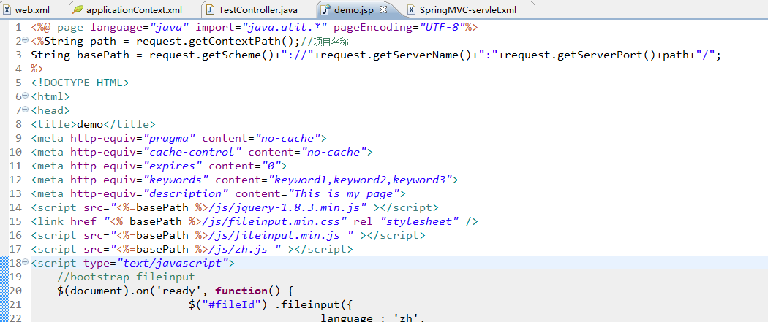Click line number 20 in the gutter

click(15, 291)
